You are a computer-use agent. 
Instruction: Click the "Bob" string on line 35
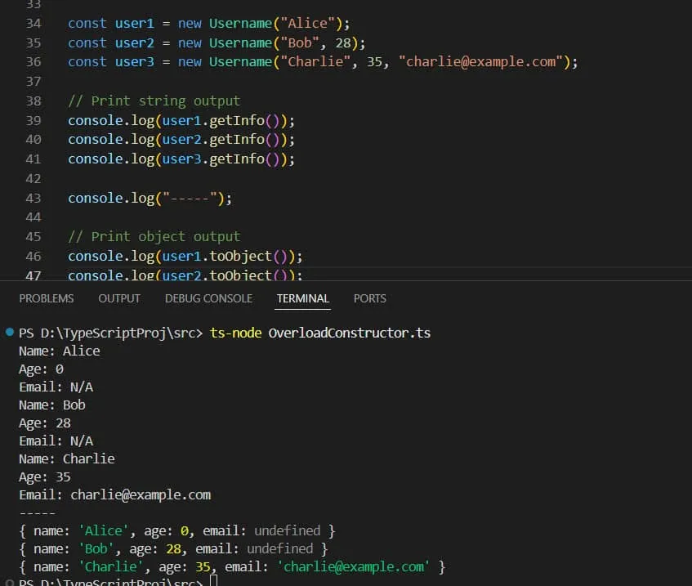coord(300,42)
